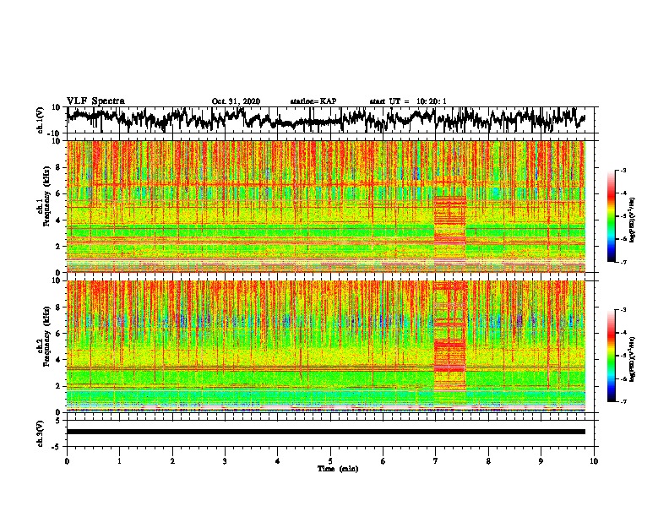Click the 'ch.1(V)' waveform axis label
The width and height of the screenshot is (669, 517).
(x=41, y=120)
